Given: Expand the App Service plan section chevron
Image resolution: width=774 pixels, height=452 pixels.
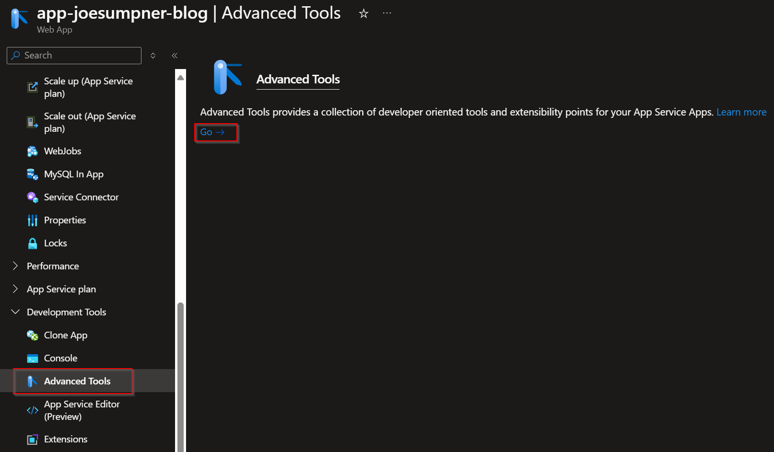Looking at the screenshot, I should (x=15, y=289).
